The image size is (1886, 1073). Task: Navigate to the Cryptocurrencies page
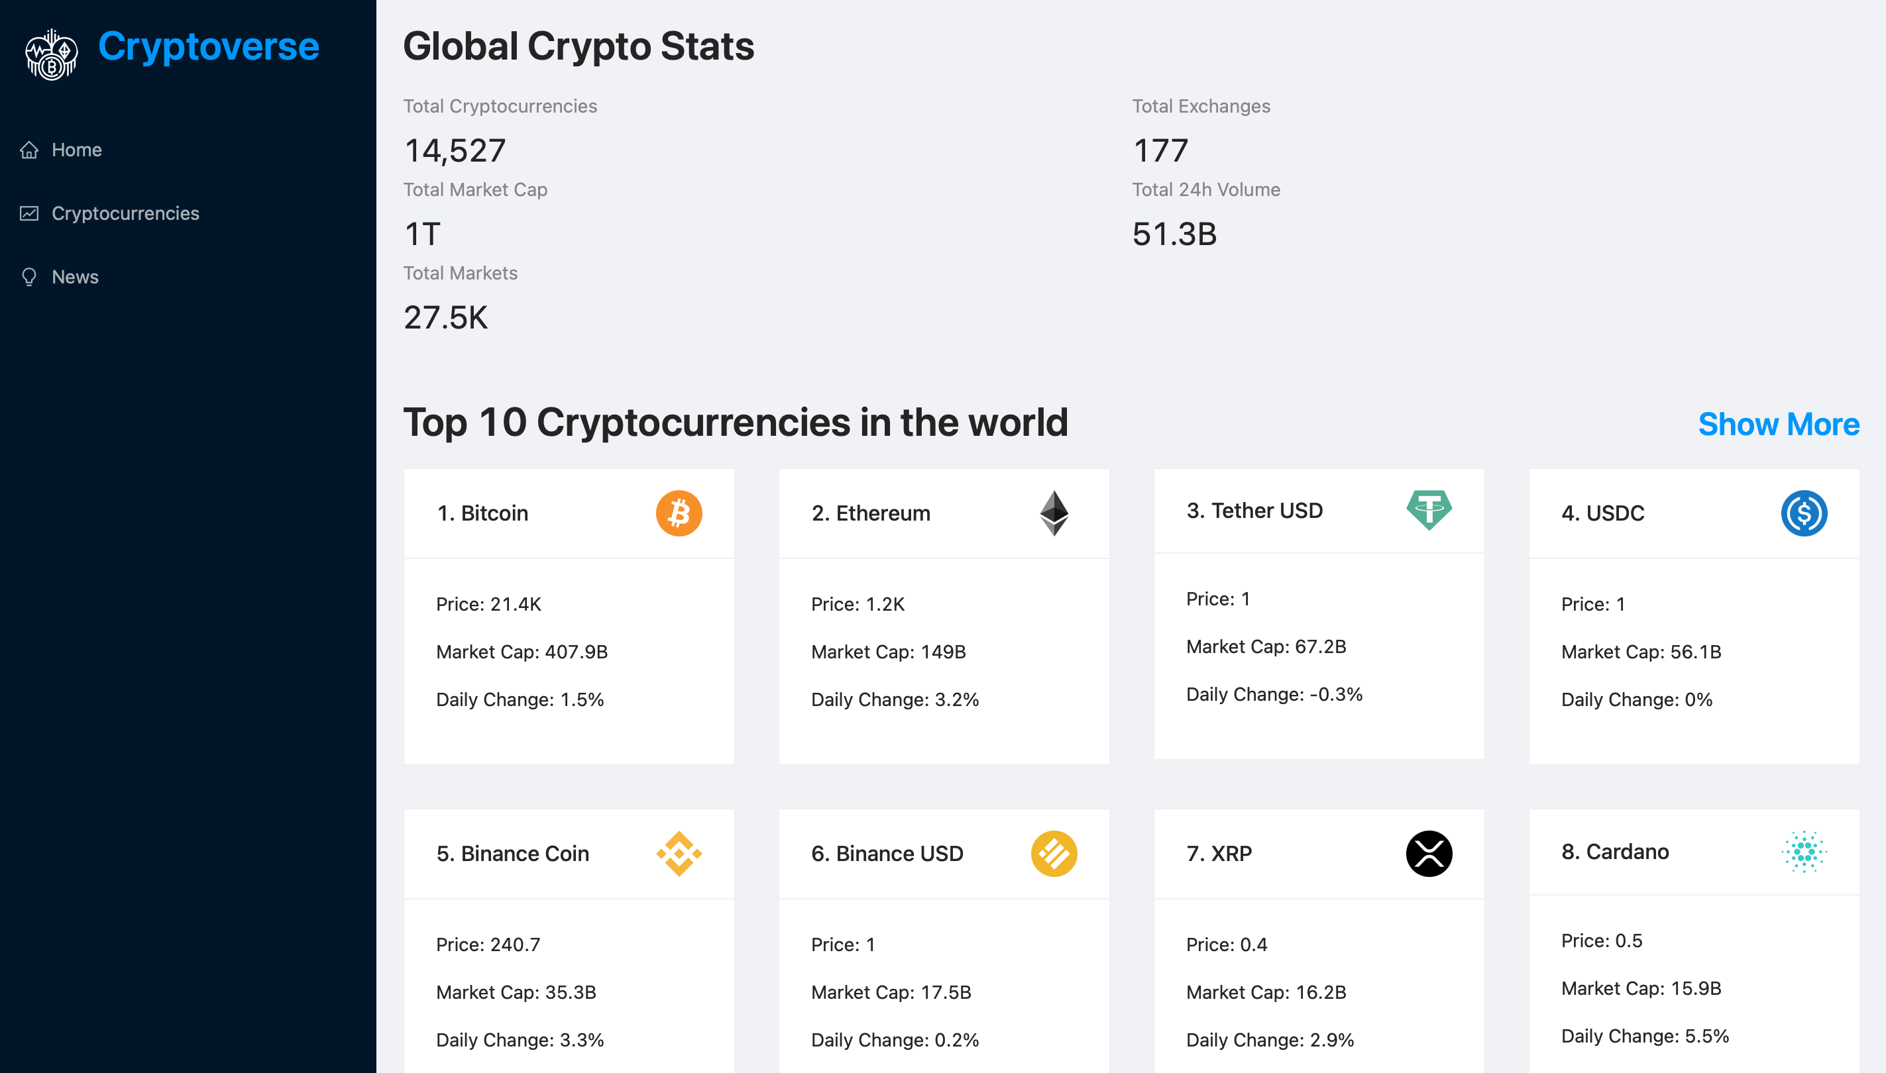click(125, 213)
